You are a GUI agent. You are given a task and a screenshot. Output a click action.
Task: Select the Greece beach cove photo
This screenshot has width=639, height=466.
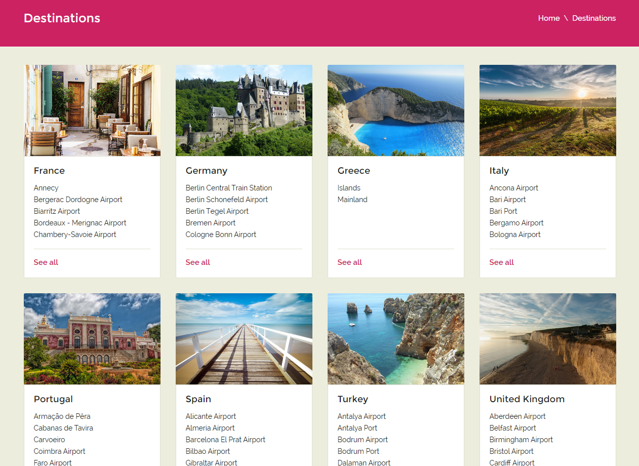396,110
